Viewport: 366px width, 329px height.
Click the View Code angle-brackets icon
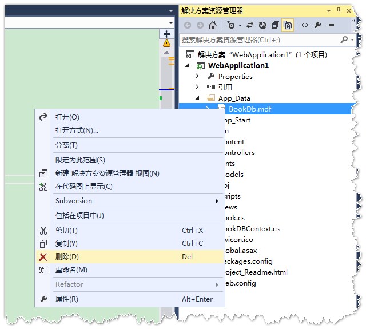(x=304, y=25)
